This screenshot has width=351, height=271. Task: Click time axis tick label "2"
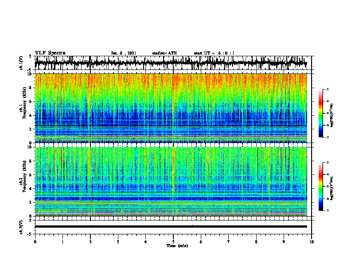click(x=90, y=242)
